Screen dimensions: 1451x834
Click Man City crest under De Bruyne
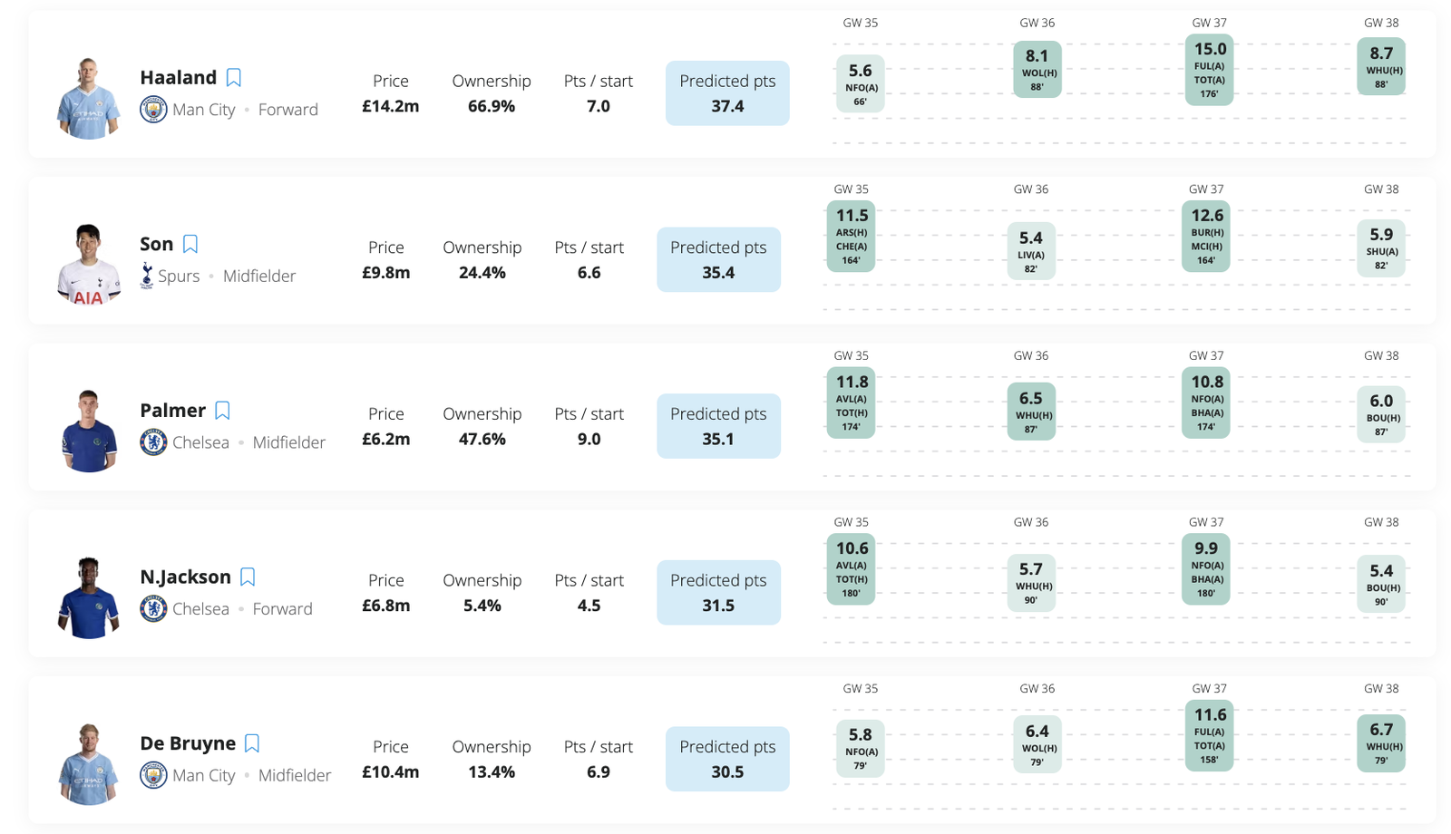point(153,775)
